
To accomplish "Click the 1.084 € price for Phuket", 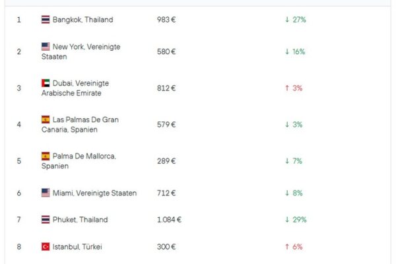I will (x=169, y=220).
